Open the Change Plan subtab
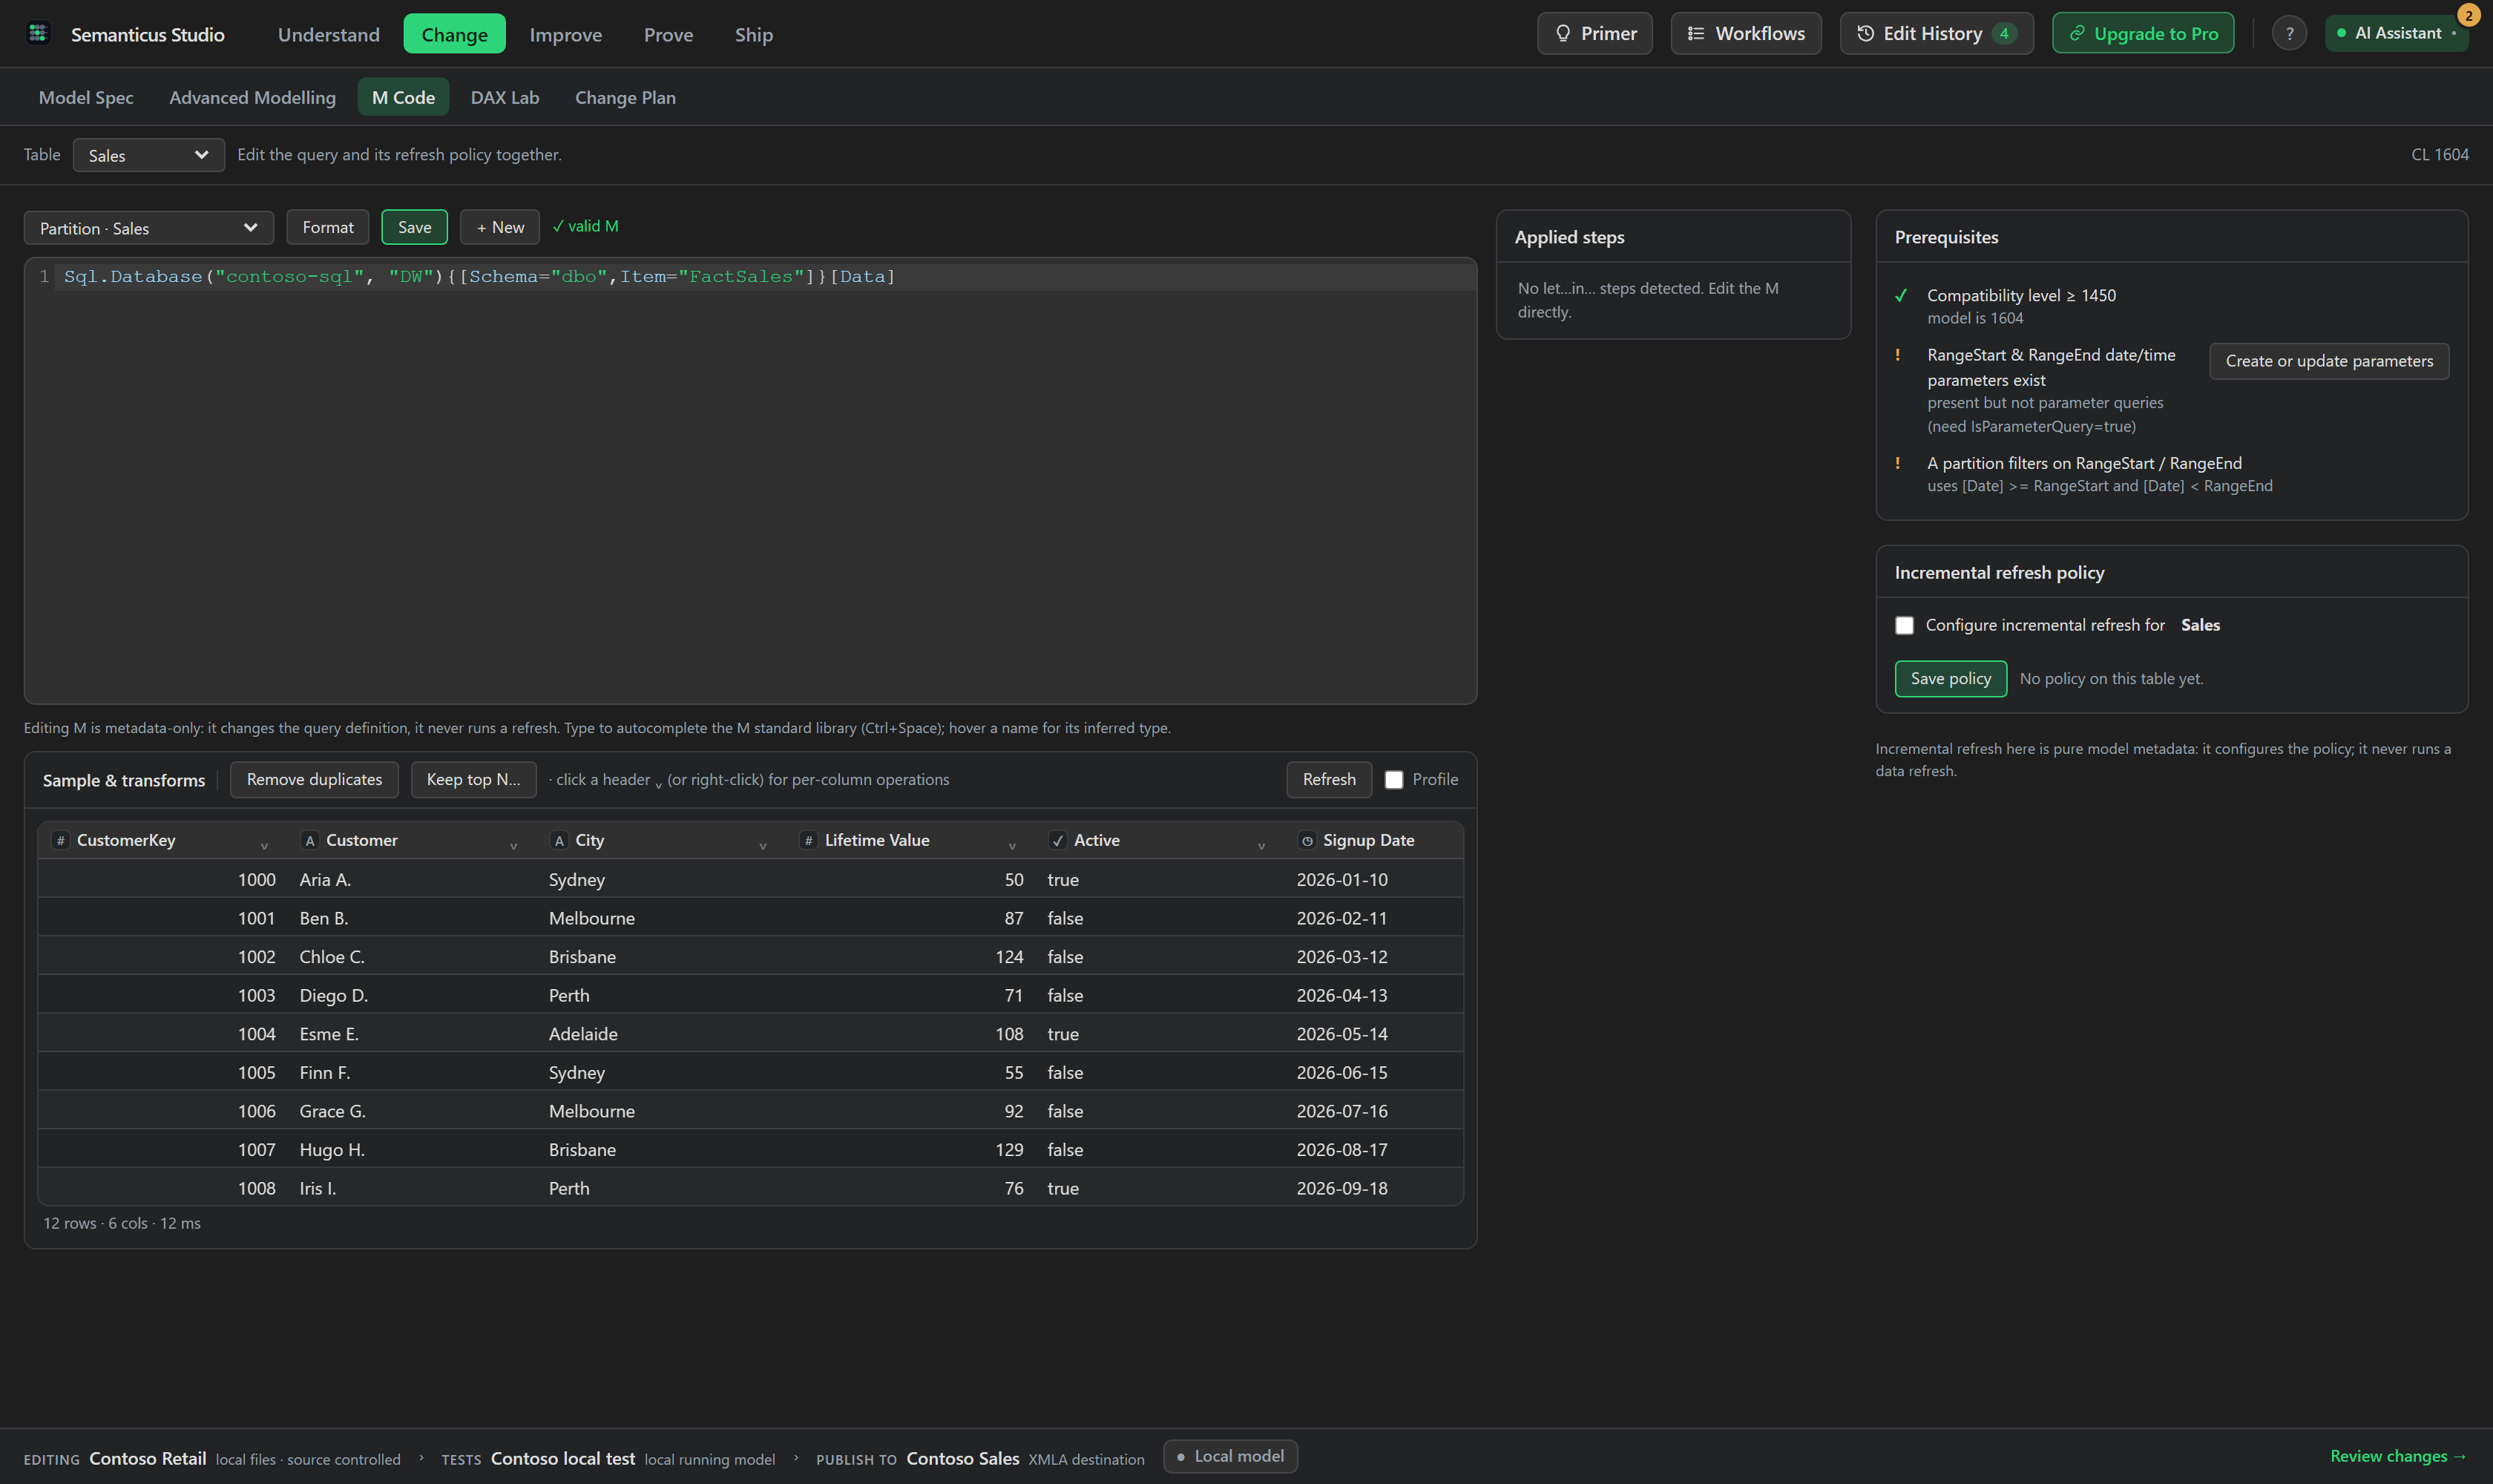 tap(625, 97)
